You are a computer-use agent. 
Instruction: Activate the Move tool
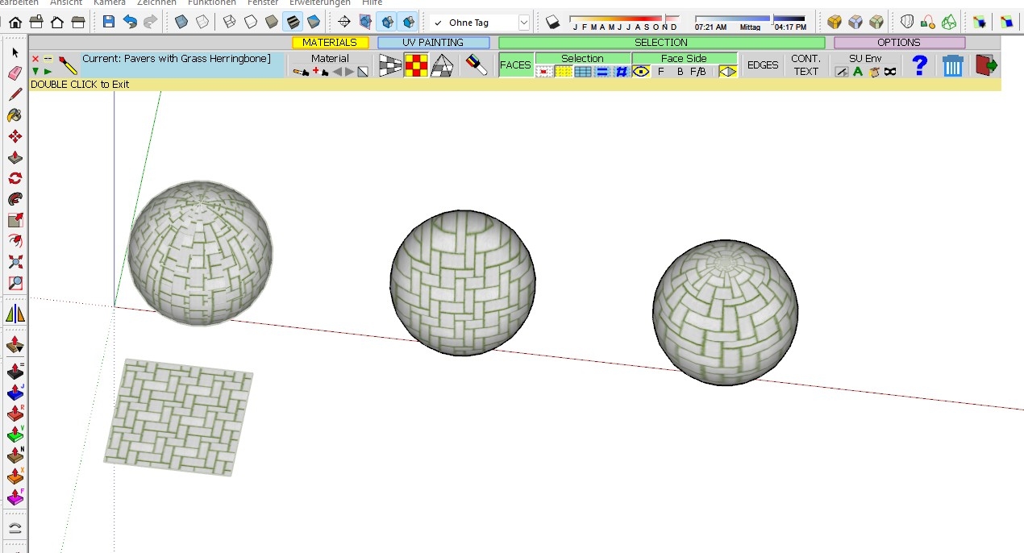coord(15,136)
